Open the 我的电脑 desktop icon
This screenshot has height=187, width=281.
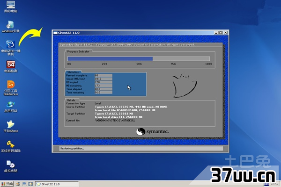click(11, 7)
